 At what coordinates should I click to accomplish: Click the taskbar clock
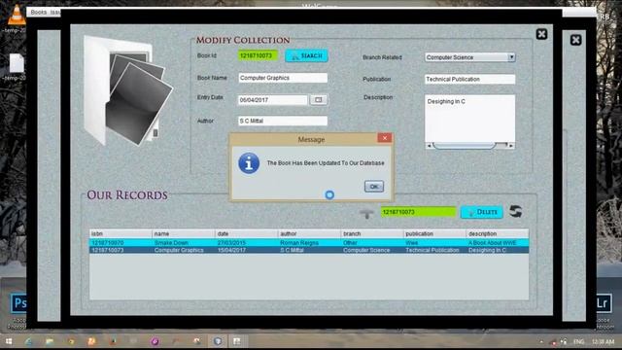tap(603, 341)
